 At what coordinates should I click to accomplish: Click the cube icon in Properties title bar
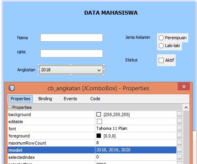pyautogui.click(x=12, y=88)
